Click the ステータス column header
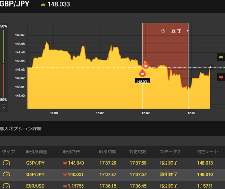The image size is (225, 189). [170, 151]
